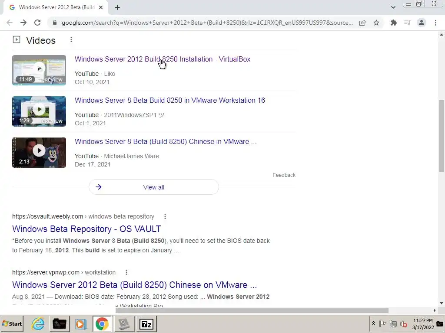Screen dimensions: 445x333
Task: Open file explorer folder taskbar icon
Action: point(59,323)
